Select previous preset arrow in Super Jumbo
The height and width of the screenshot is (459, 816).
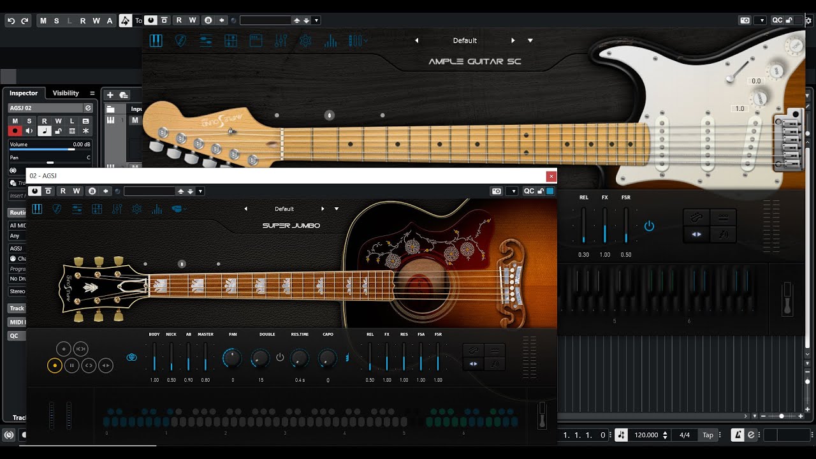(245, 209)
